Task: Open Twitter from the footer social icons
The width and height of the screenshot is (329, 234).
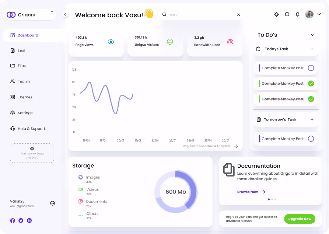Action: [21, 220]
